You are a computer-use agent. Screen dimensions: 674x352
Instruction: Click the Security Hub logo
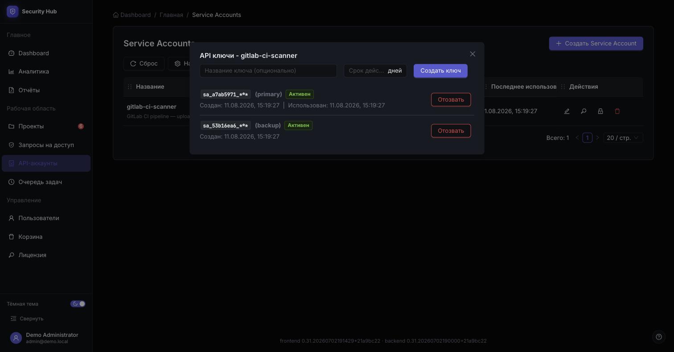(x=12, y=12)
